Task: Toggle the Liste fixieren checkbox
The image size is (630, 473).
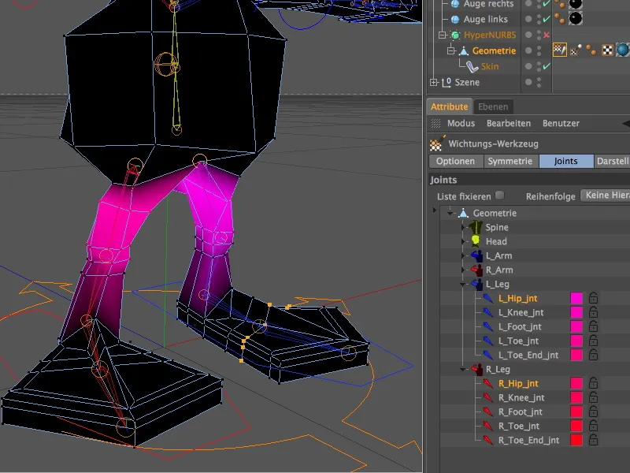Action: point(499,196)
